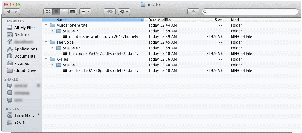302x133 pixels.
Task: Click Today 12:36 AM date cell
Action: [162, 59]
